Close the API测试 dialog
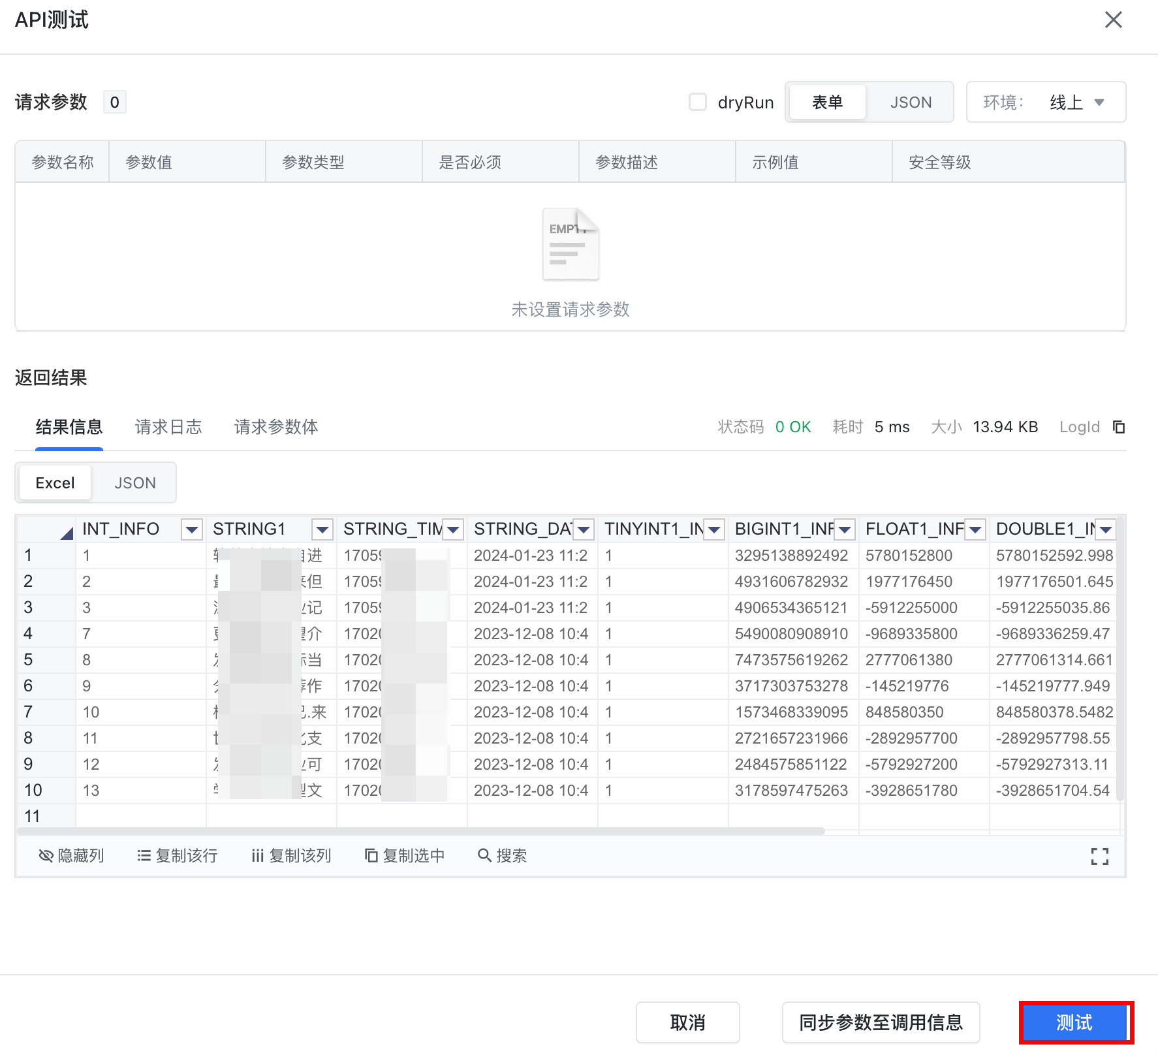Viewport: 1158px width, 1055px height. tap(1113, 20)
